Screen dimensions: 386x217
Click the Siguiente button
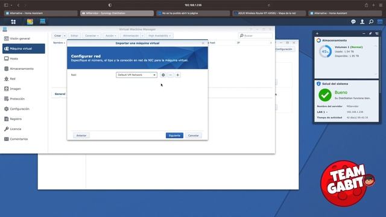click(174, 136)
